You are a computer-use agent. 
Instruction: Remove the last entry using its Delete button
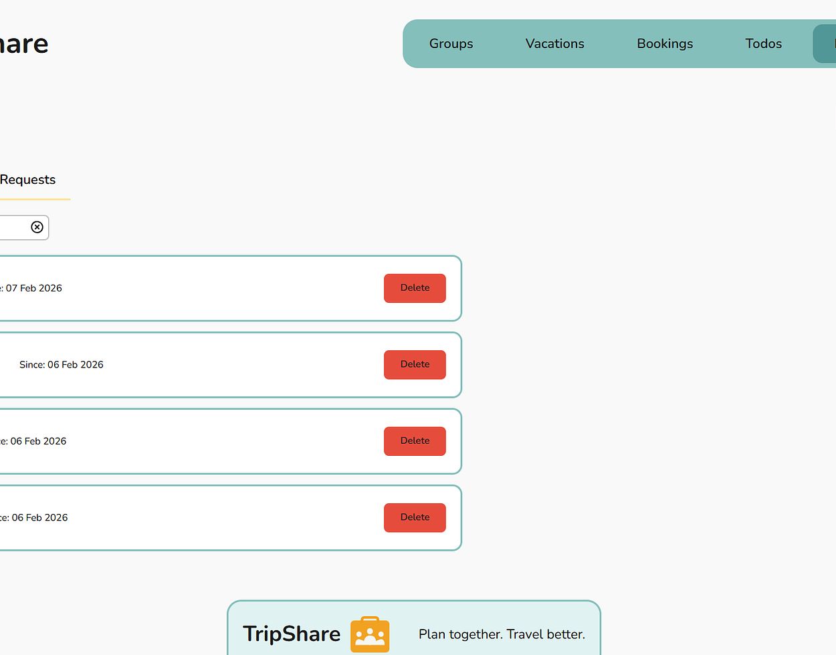click(x=415, y=517)
